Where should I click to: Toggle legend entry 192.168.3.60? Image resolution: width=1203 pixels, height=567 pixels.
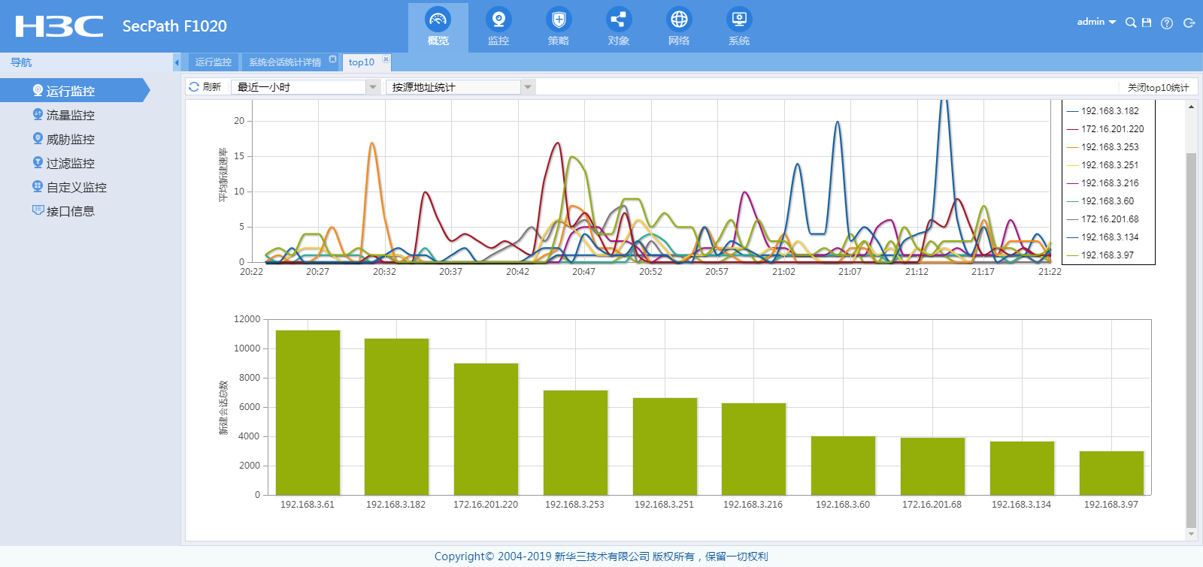1101,201
